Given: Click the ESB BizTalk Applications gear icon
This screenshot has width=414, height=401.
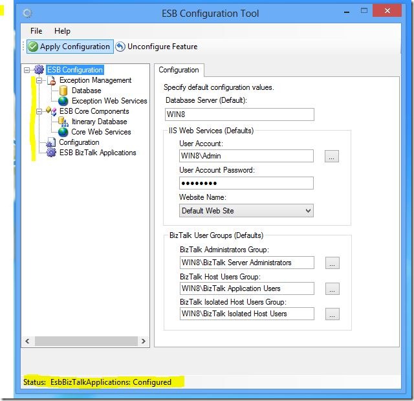Looking at the screenshot, I should point(51,153).
